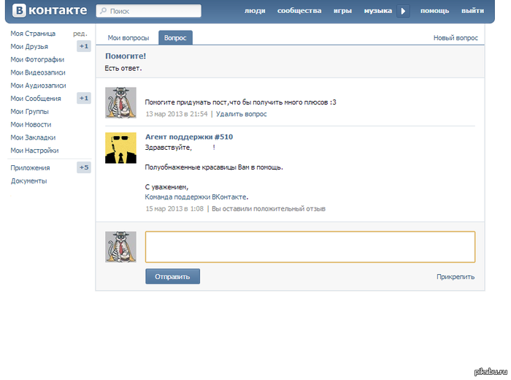
Task: Click the search magnifier icon in the header
Action: coord(104,12)
